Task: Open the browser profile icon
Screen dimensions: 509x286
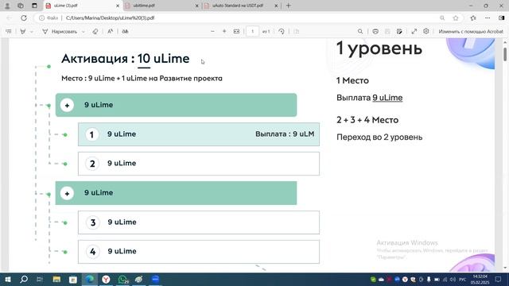Action: point(7,6)
